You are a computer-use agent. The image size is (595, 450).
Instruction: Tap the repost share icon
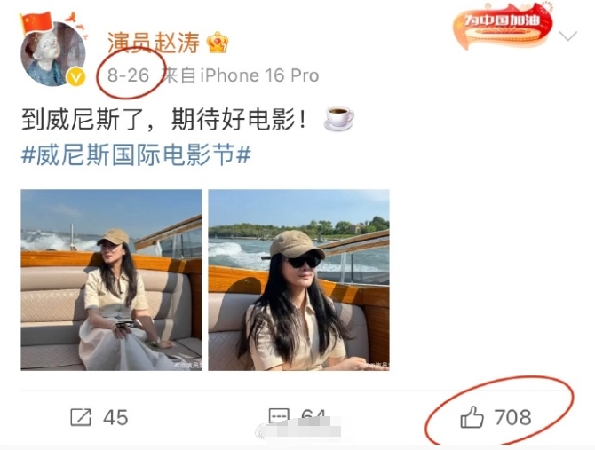click(x=81, y=417)
